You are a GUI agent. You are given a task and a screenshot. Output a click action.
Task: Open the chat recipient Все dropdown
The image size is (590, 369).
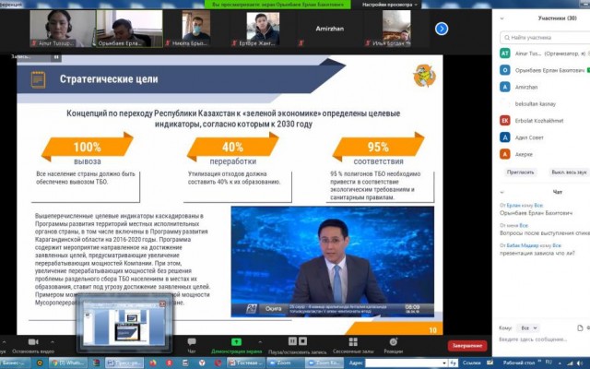(528, 328)
